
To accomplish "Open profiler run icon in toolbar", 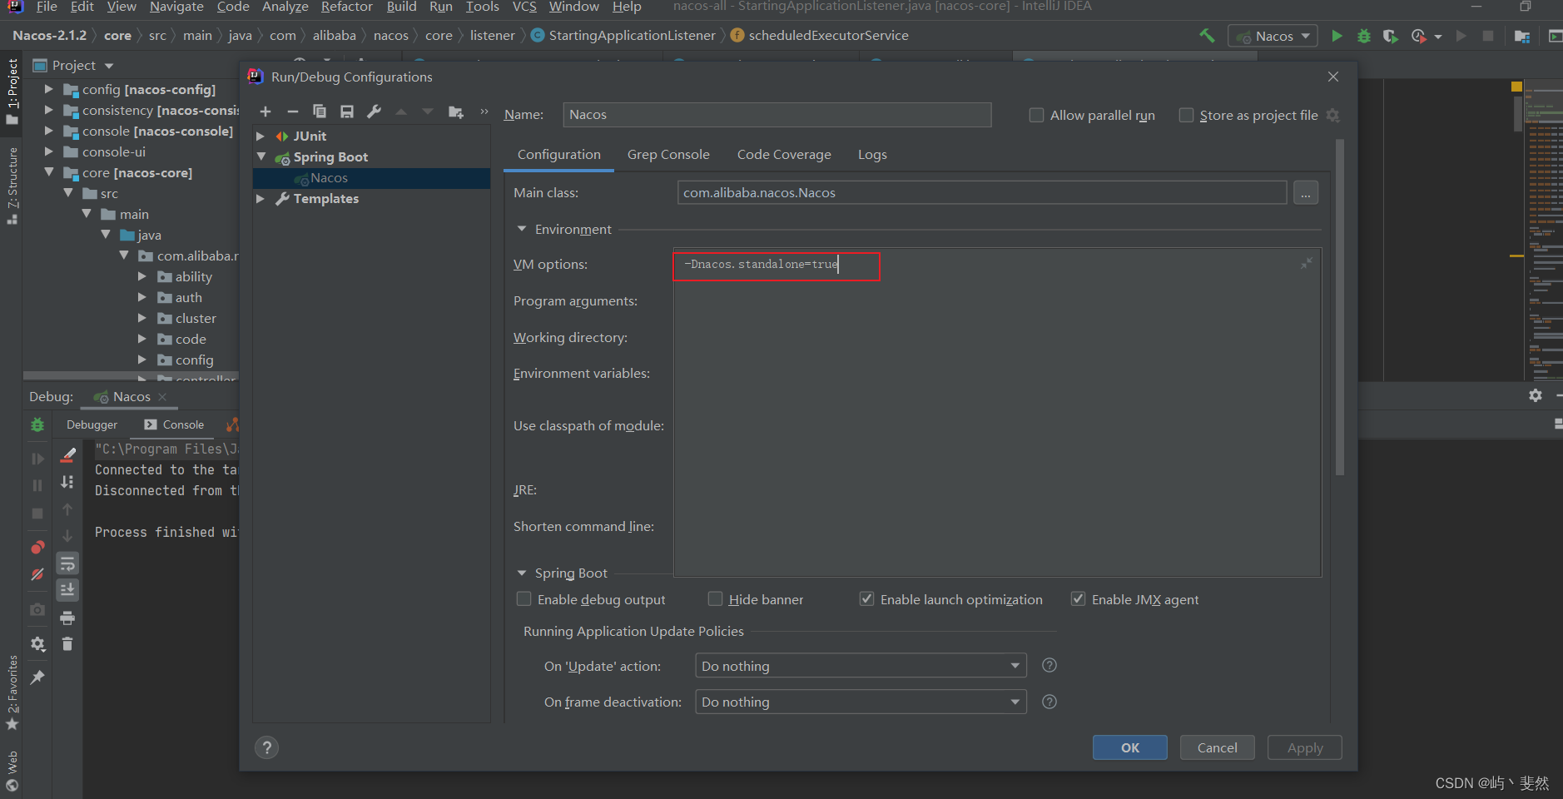I will point(1419,36).
